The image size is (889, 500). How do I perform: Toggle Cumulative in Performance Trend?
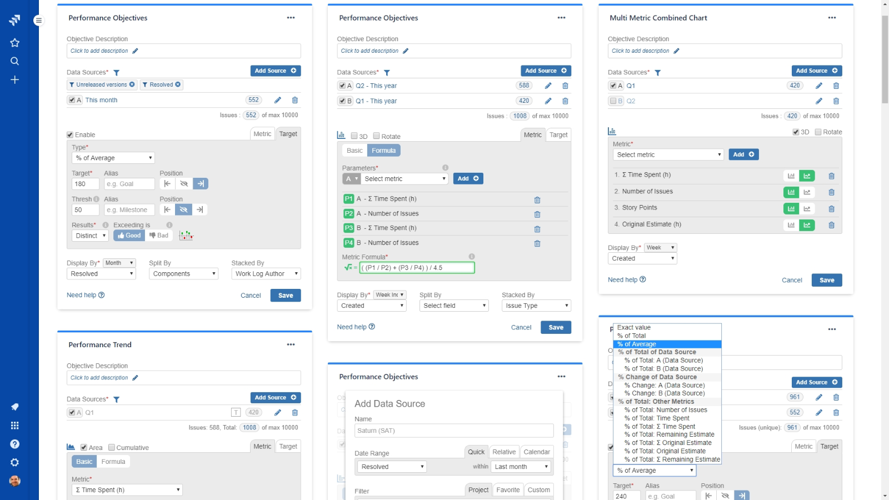click(x=111, y=447)
